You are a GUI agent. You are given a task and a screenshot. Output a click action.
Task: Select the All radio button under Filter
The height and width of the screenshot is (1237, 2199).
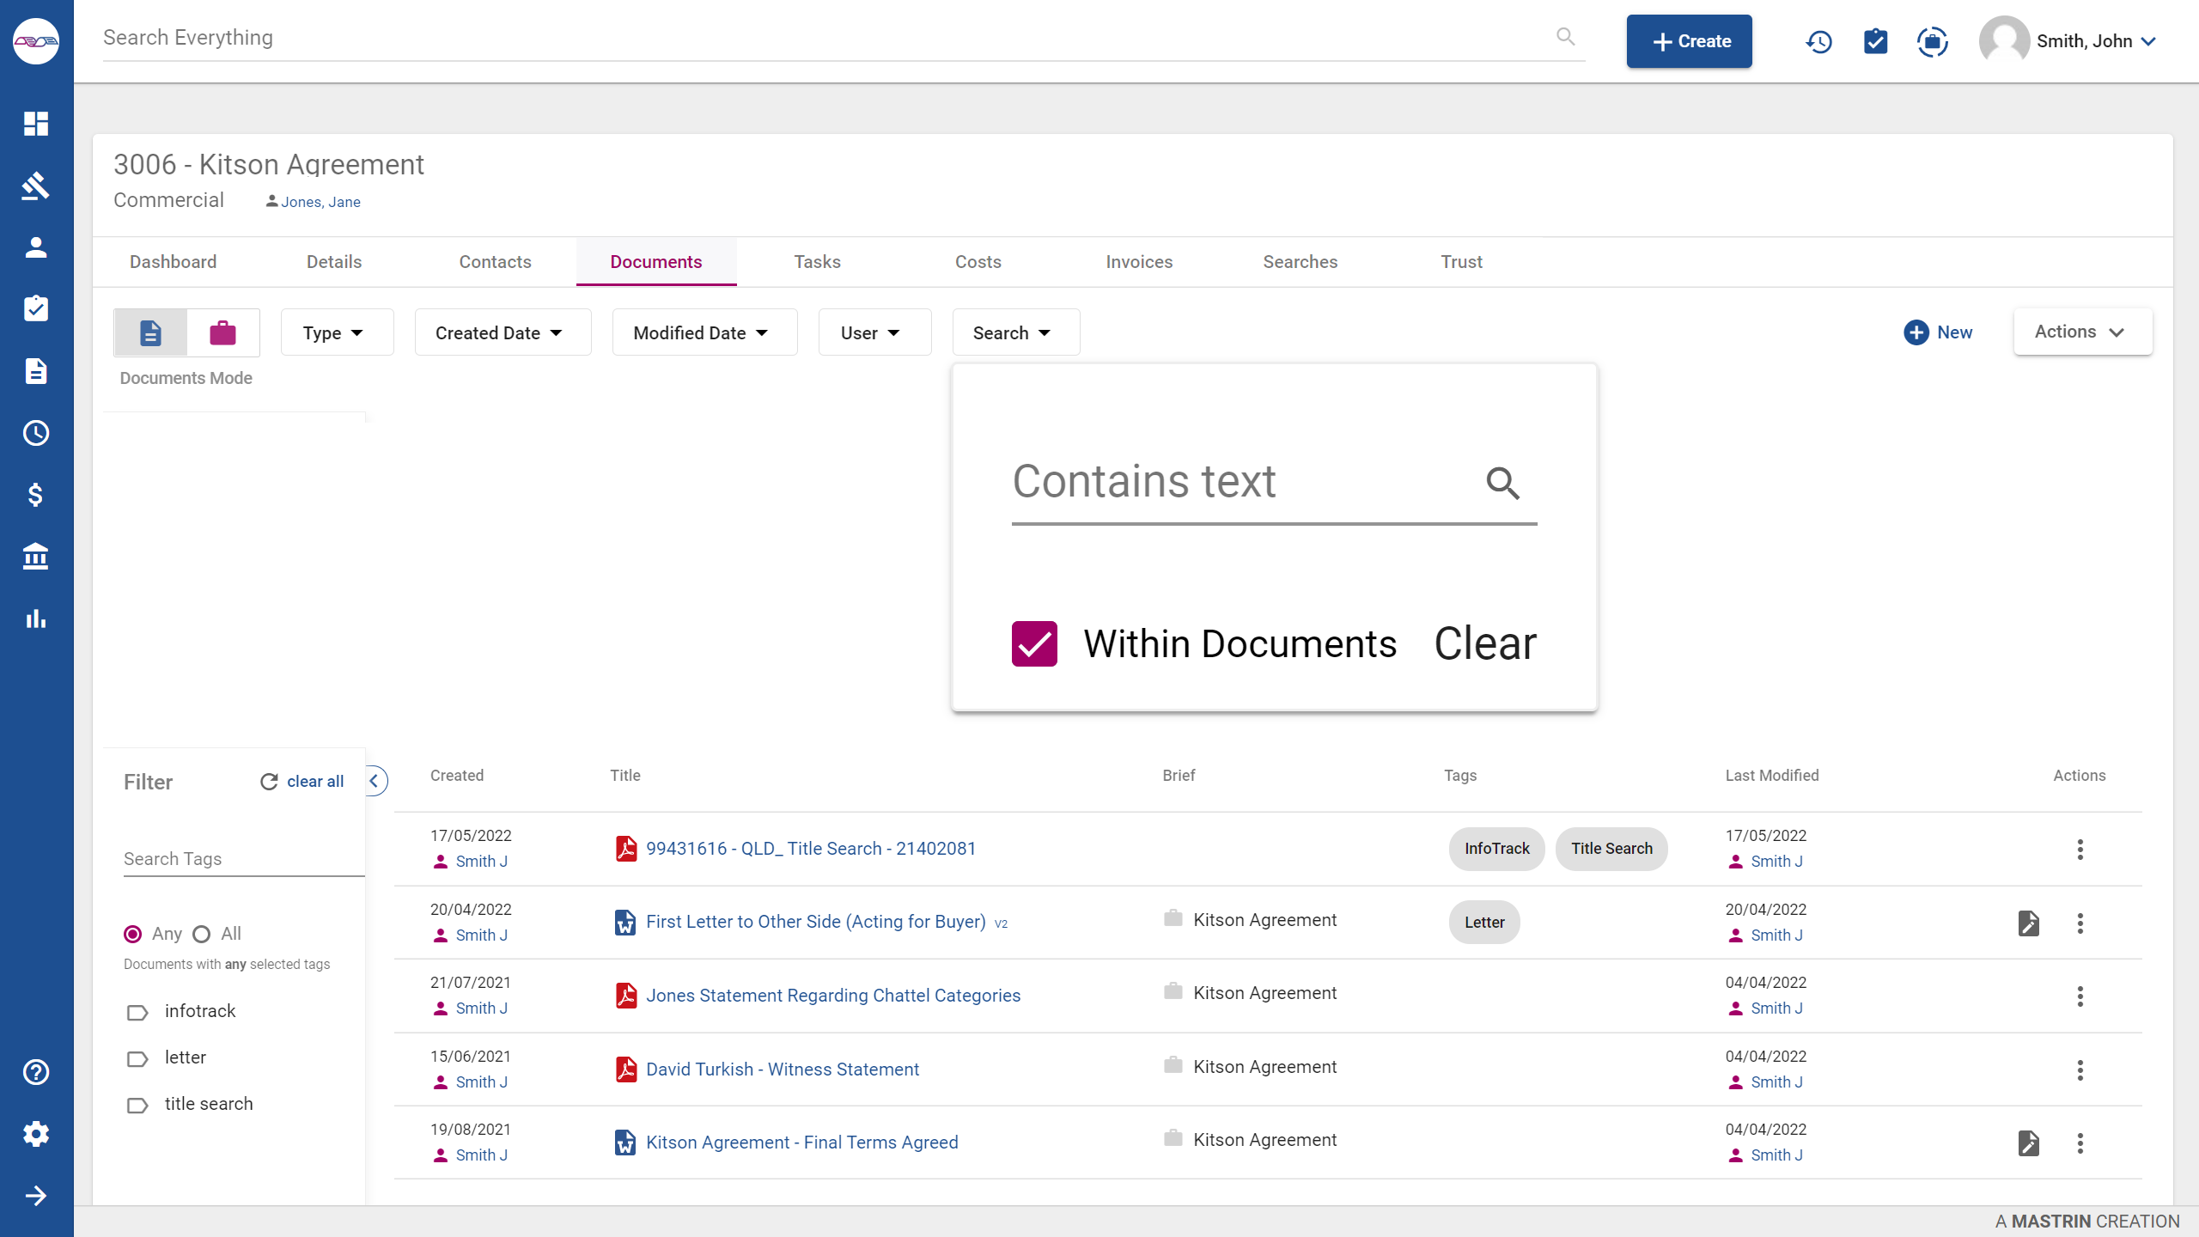pos(201,934)
